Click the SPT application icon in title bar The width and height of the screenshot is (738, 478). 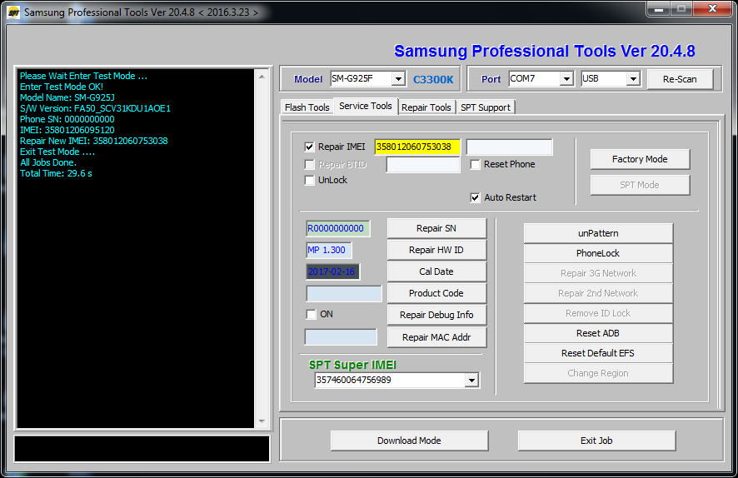coord(13,12)
